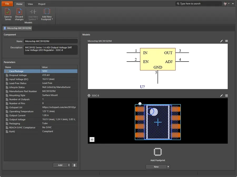The width and height of the screenshot is (237, 177).
Task: Click the SOIC-8 footprint preview
Action: [x=158, y=121]
